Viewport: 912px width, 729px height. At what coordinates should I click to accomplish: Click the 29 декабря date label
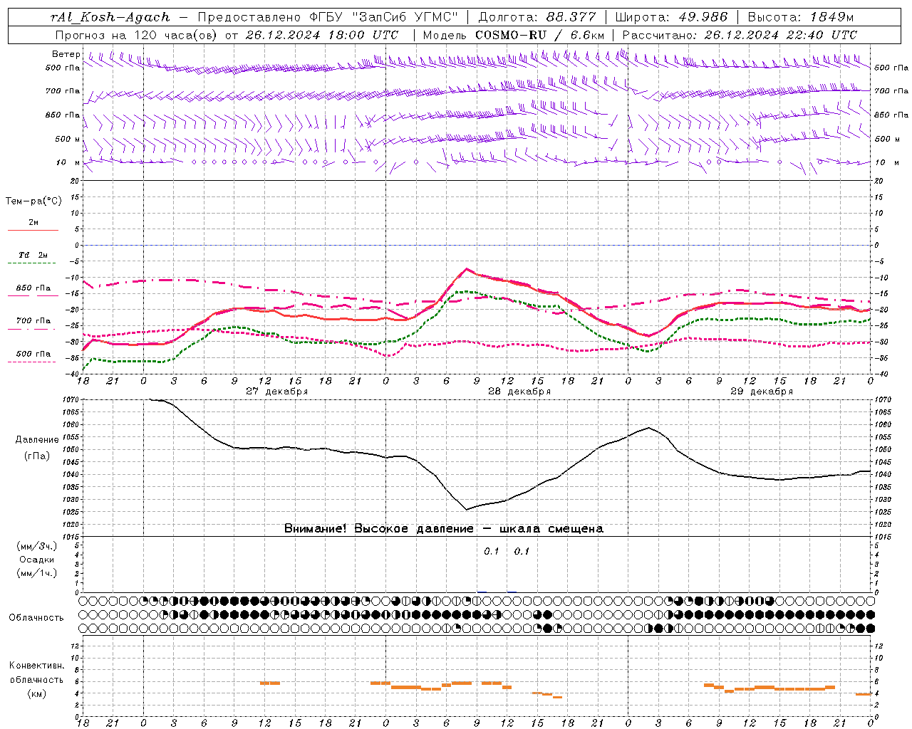tap(761, 392)
